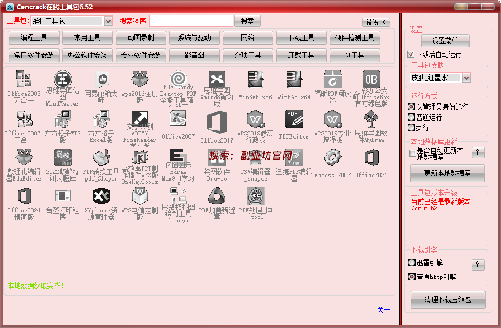Screen dimensions: 501x328
Task: Click 更新本地数据库 button
Action: (448, 173)
